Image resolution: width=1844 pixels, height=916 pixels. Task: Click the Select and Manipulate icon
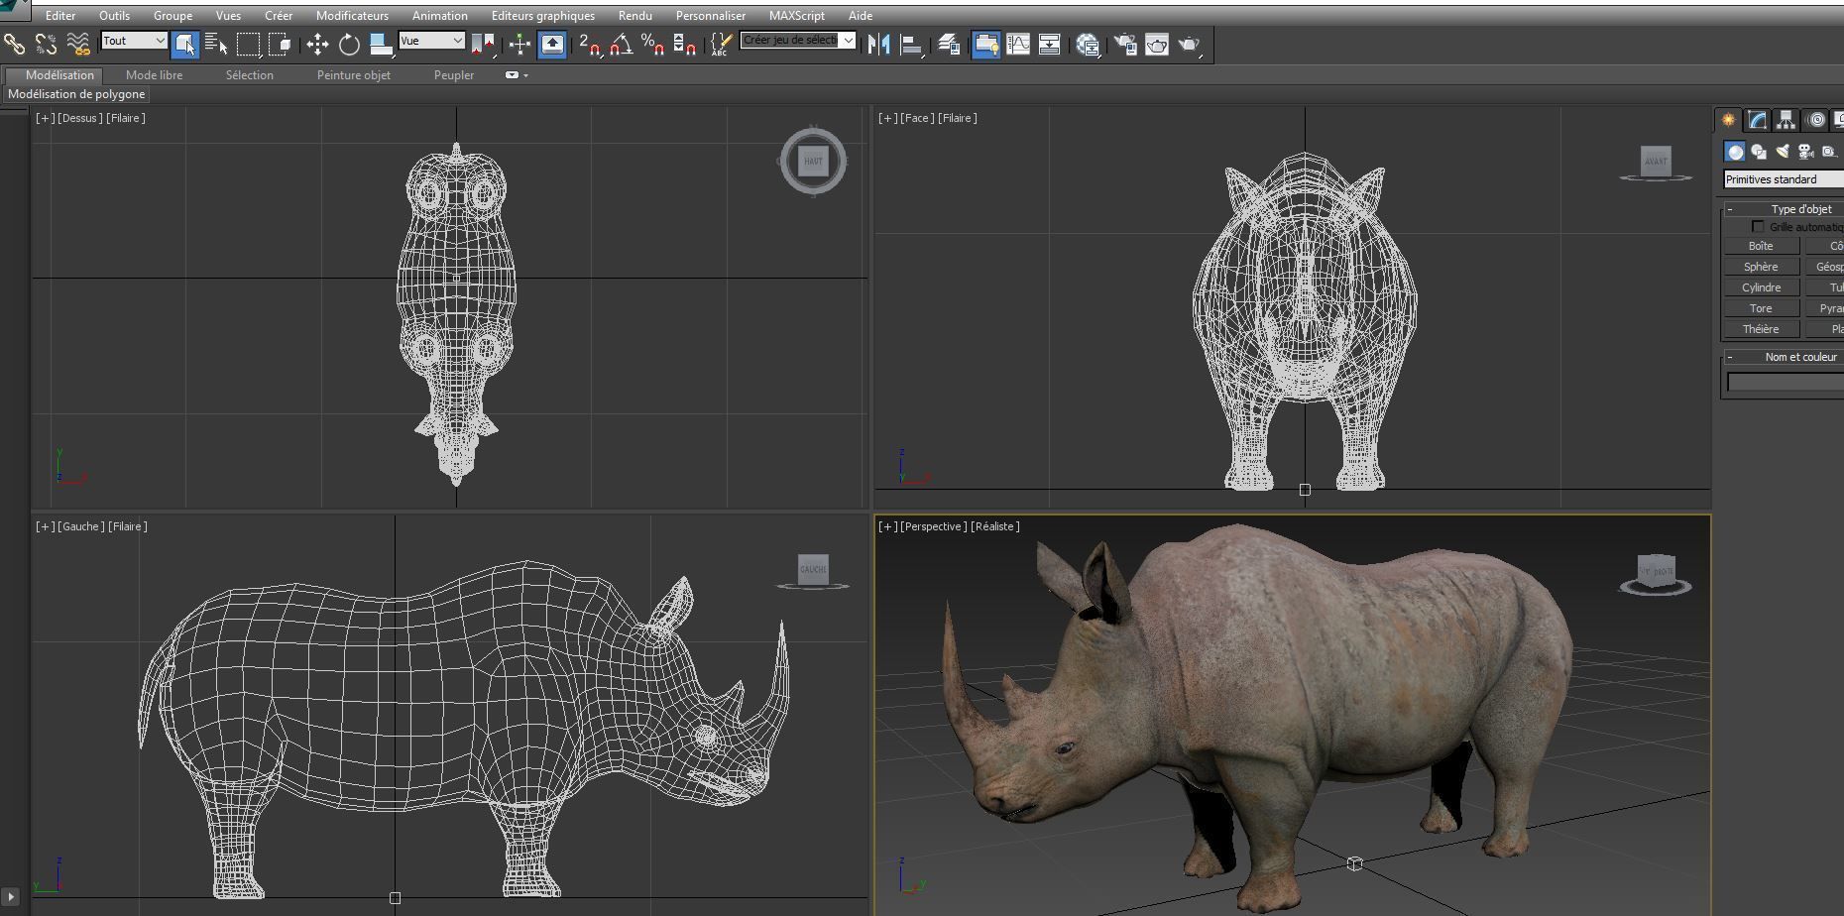coord(519,44)
